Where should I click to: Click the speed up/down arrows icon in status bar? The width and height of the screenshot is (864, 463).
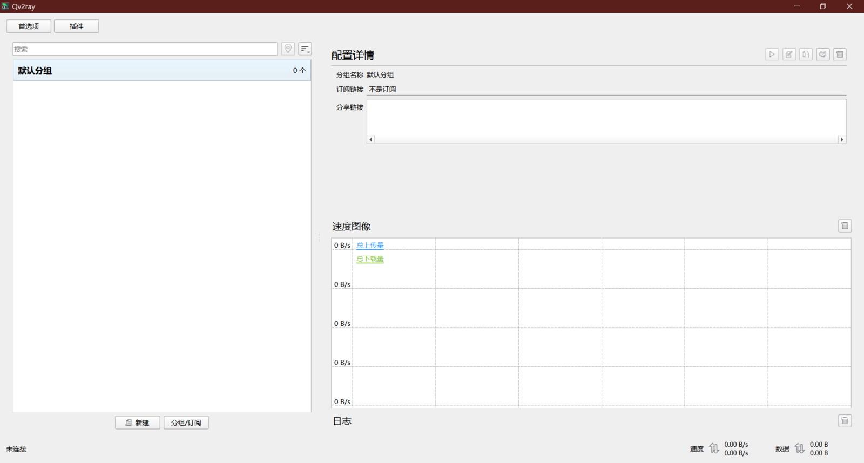click(x=714, y=448)
